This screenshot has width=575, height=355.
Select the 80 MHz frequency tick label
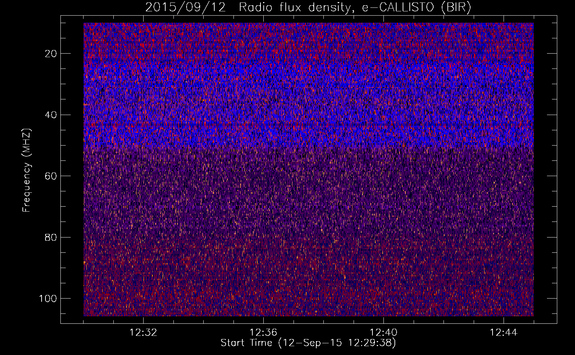51,237
